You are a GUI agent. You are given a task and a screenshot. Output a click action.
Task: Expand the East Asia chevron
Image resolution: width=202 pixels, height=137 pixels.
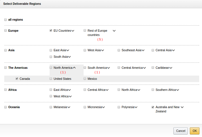(x=68, y=50)
